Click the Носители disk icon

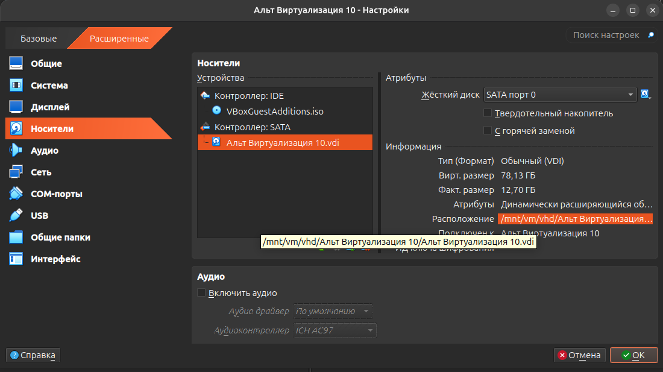[x=16, y=128]
